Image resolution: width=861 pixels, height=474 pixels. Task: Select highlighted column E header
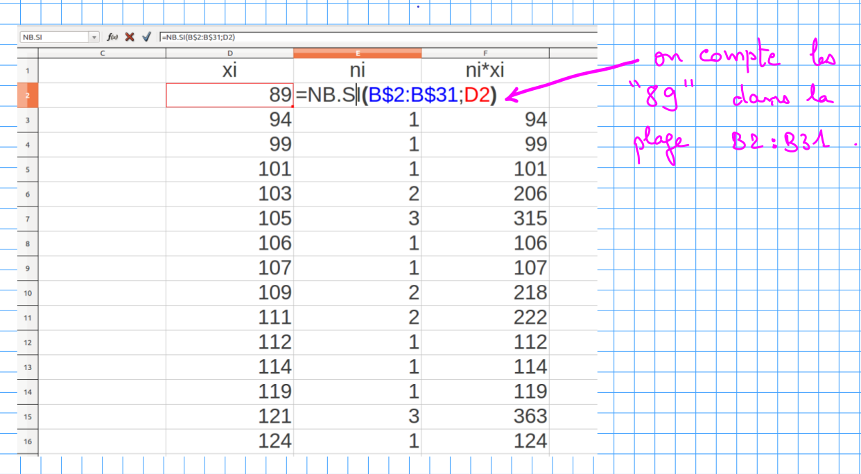(x=357, y=53)
